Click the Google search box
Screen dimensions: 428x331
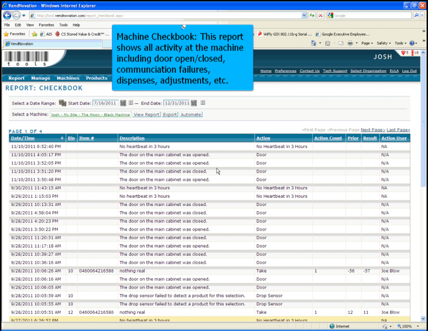369,16
